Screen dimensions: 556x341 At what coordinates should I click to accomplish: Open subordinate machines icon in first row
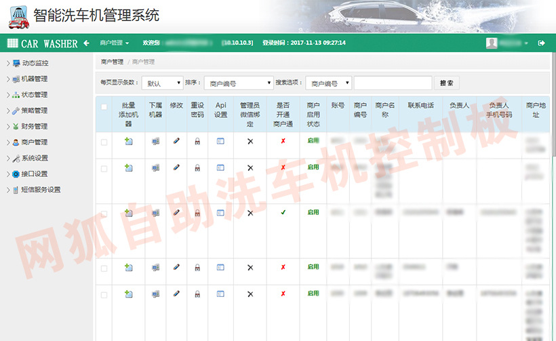pos(155,142)
